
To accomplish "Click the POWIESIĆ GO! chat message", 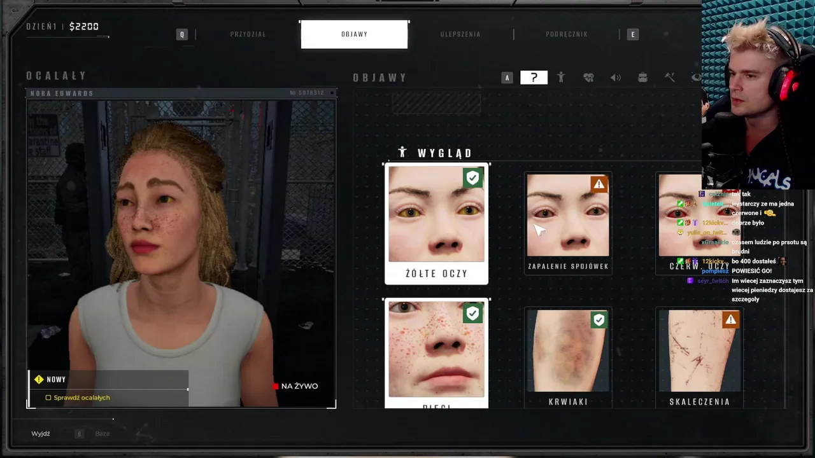I will coord(751,271).
